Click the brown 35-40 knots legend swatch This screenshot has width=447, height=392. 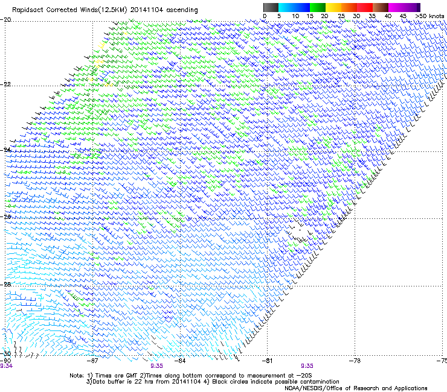tap(381, 7)
